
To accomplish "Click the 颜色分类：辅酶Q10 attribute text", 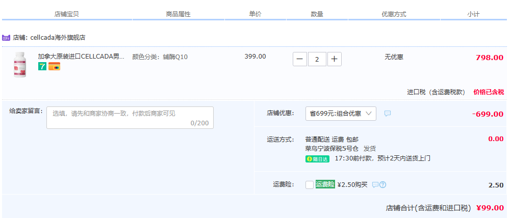I will (160, 57).
